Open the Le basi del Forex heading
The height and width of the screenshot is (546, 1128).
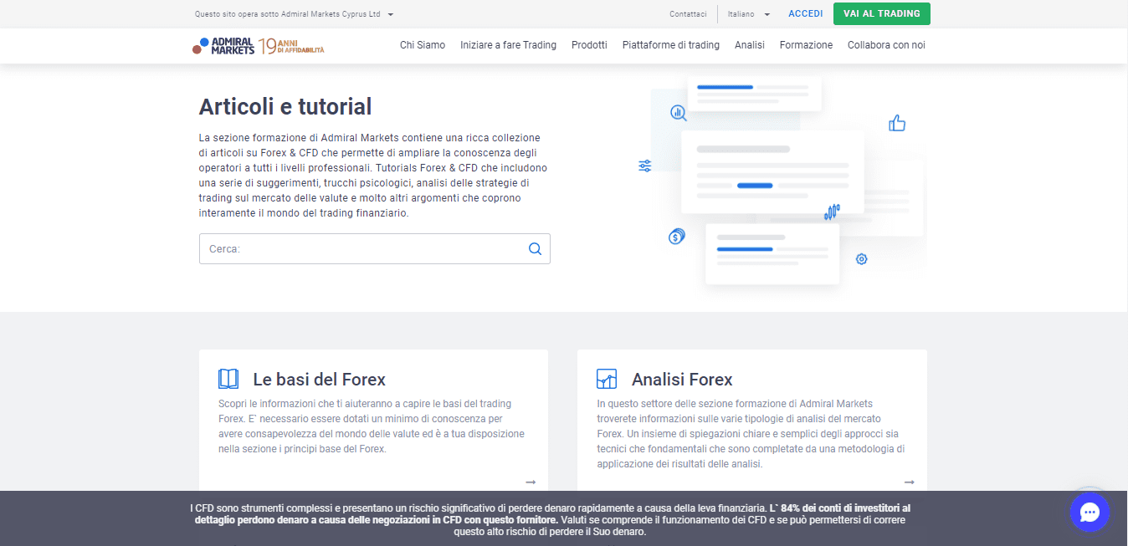click(319, 380)
